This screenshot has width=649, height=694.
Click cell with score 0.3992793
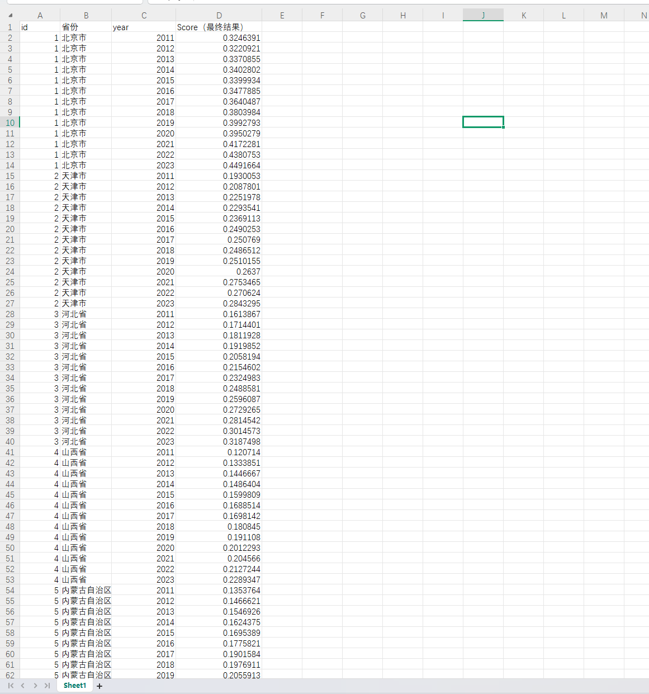pyautogui.click(x=219, y=123)
